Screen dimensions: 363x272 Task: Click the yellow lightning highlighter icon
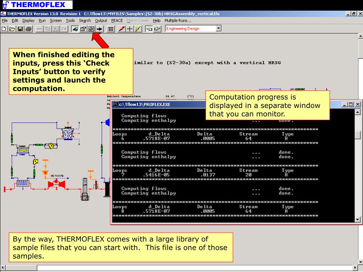(x=138, y=29)
